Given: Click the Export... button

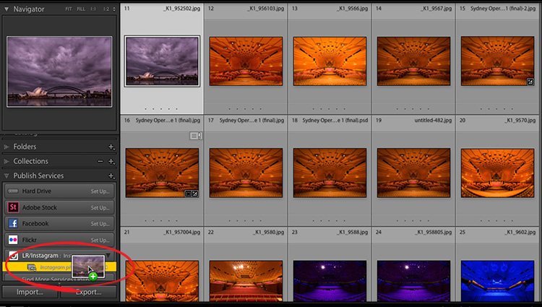Looking at the screenshot, I should [88, 292].
